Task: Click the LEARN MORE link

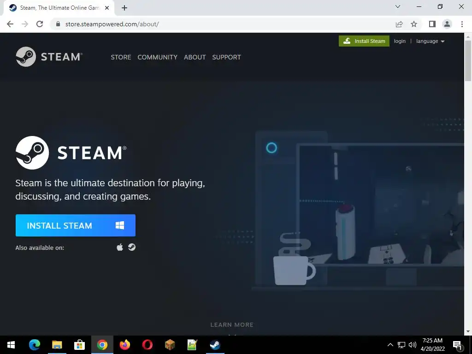Action: point(232,325)
